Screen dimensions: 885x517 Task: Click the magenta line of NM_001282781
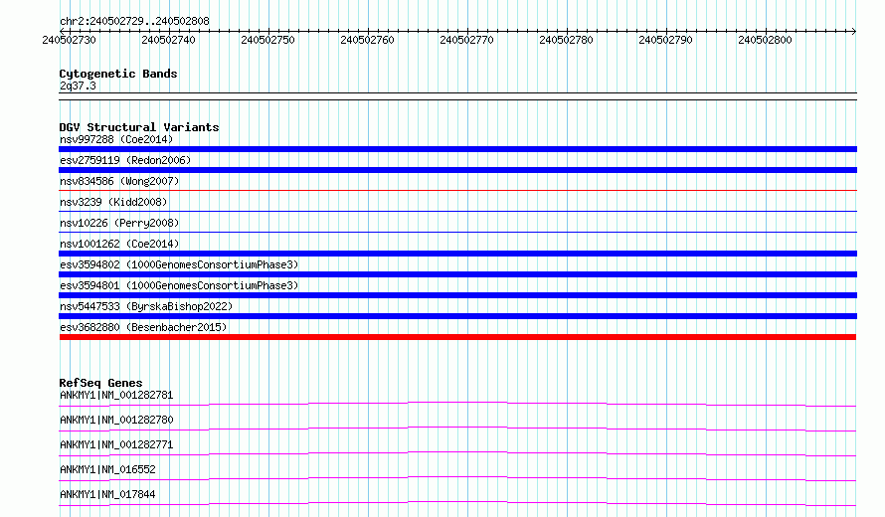click(x=457, y=404)
